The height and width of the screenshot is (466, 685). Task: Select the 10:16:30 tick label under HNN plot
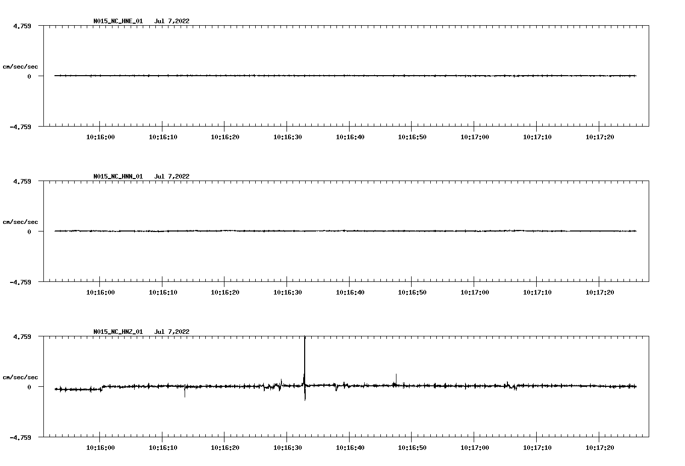click(287, 293)
